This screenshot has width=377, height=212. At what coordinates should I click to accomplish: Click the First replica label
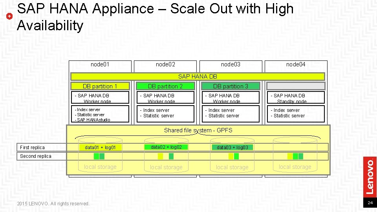[32, 147]
